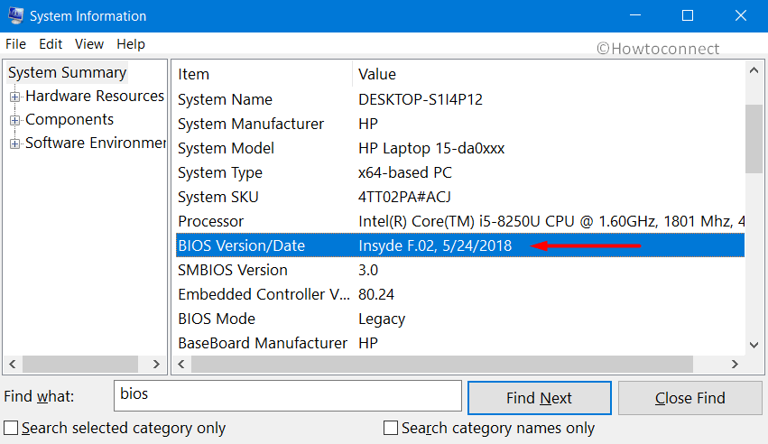This screenshot has width=768, height=444.
Task: Click the Close Find button
Action: point(690,398)
